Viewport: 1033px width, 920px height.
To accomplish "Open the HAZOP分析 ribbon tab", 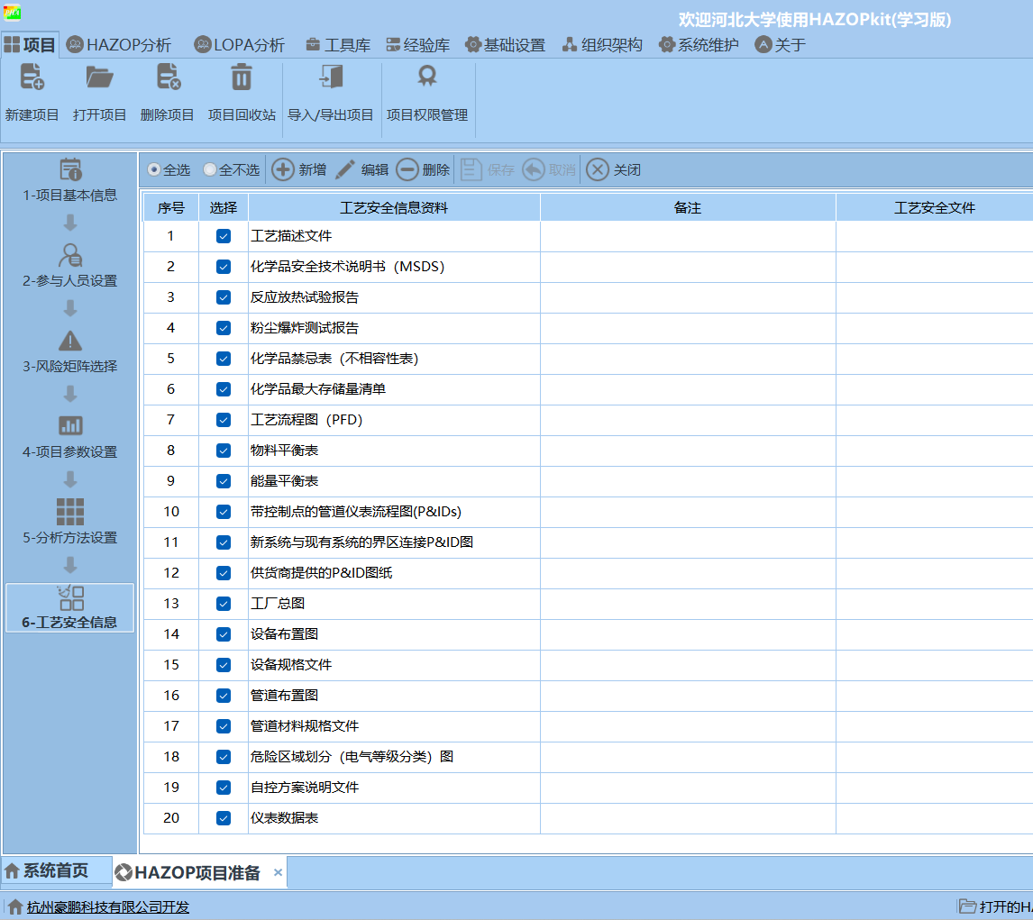I will [119, 45].
